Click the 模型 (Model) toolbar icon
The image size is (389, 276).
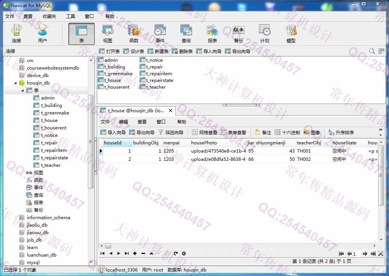(291, 34)
